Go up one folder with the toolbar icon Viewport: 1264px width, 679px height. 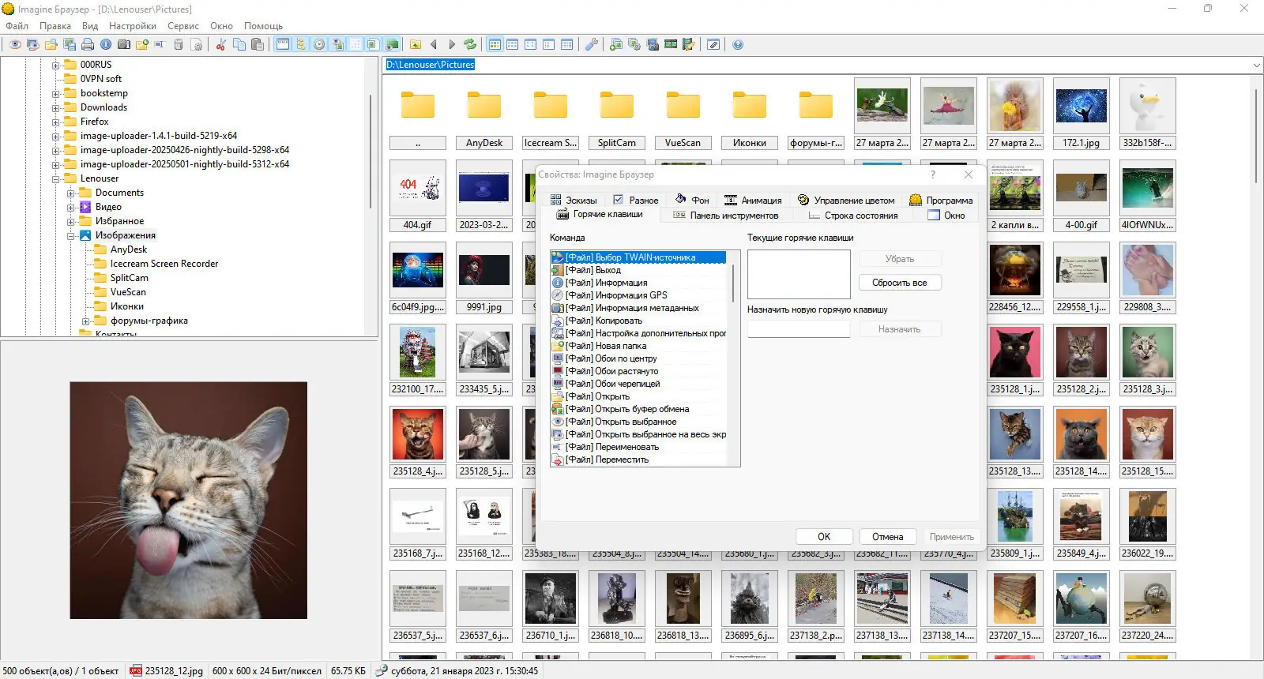coord(415,44)
